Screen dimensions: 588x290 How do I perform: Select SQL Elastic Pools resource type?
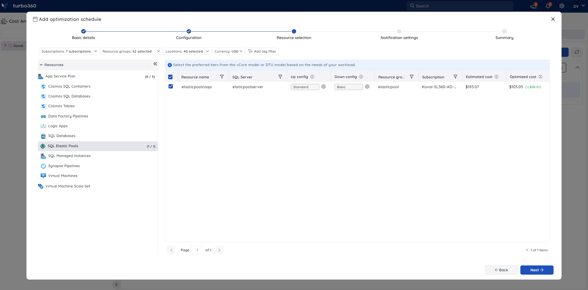(x=98, y=146)
